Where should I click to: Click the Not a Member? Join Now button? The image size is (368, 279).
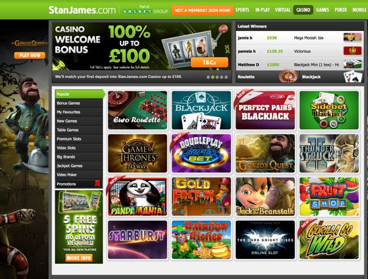203,10
